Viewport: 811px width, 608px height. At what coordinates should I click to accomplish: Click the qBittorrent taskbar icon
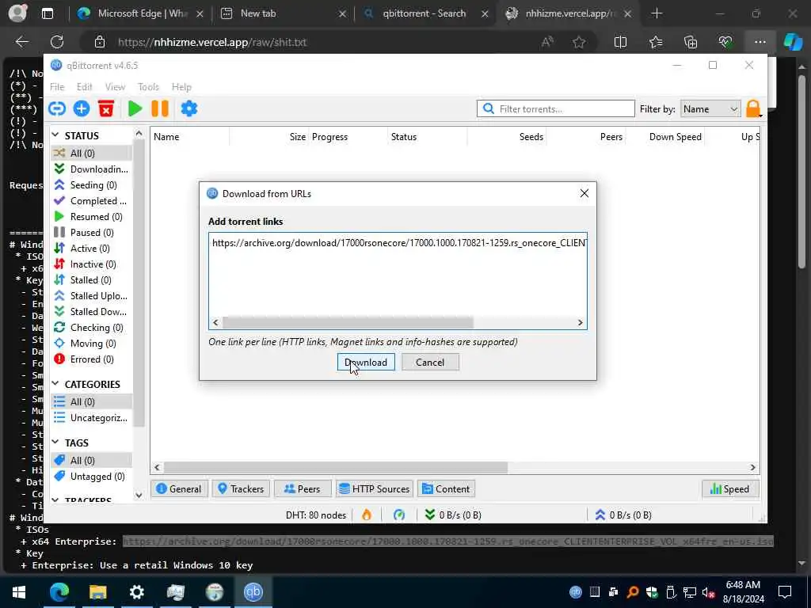pos(253,592)
